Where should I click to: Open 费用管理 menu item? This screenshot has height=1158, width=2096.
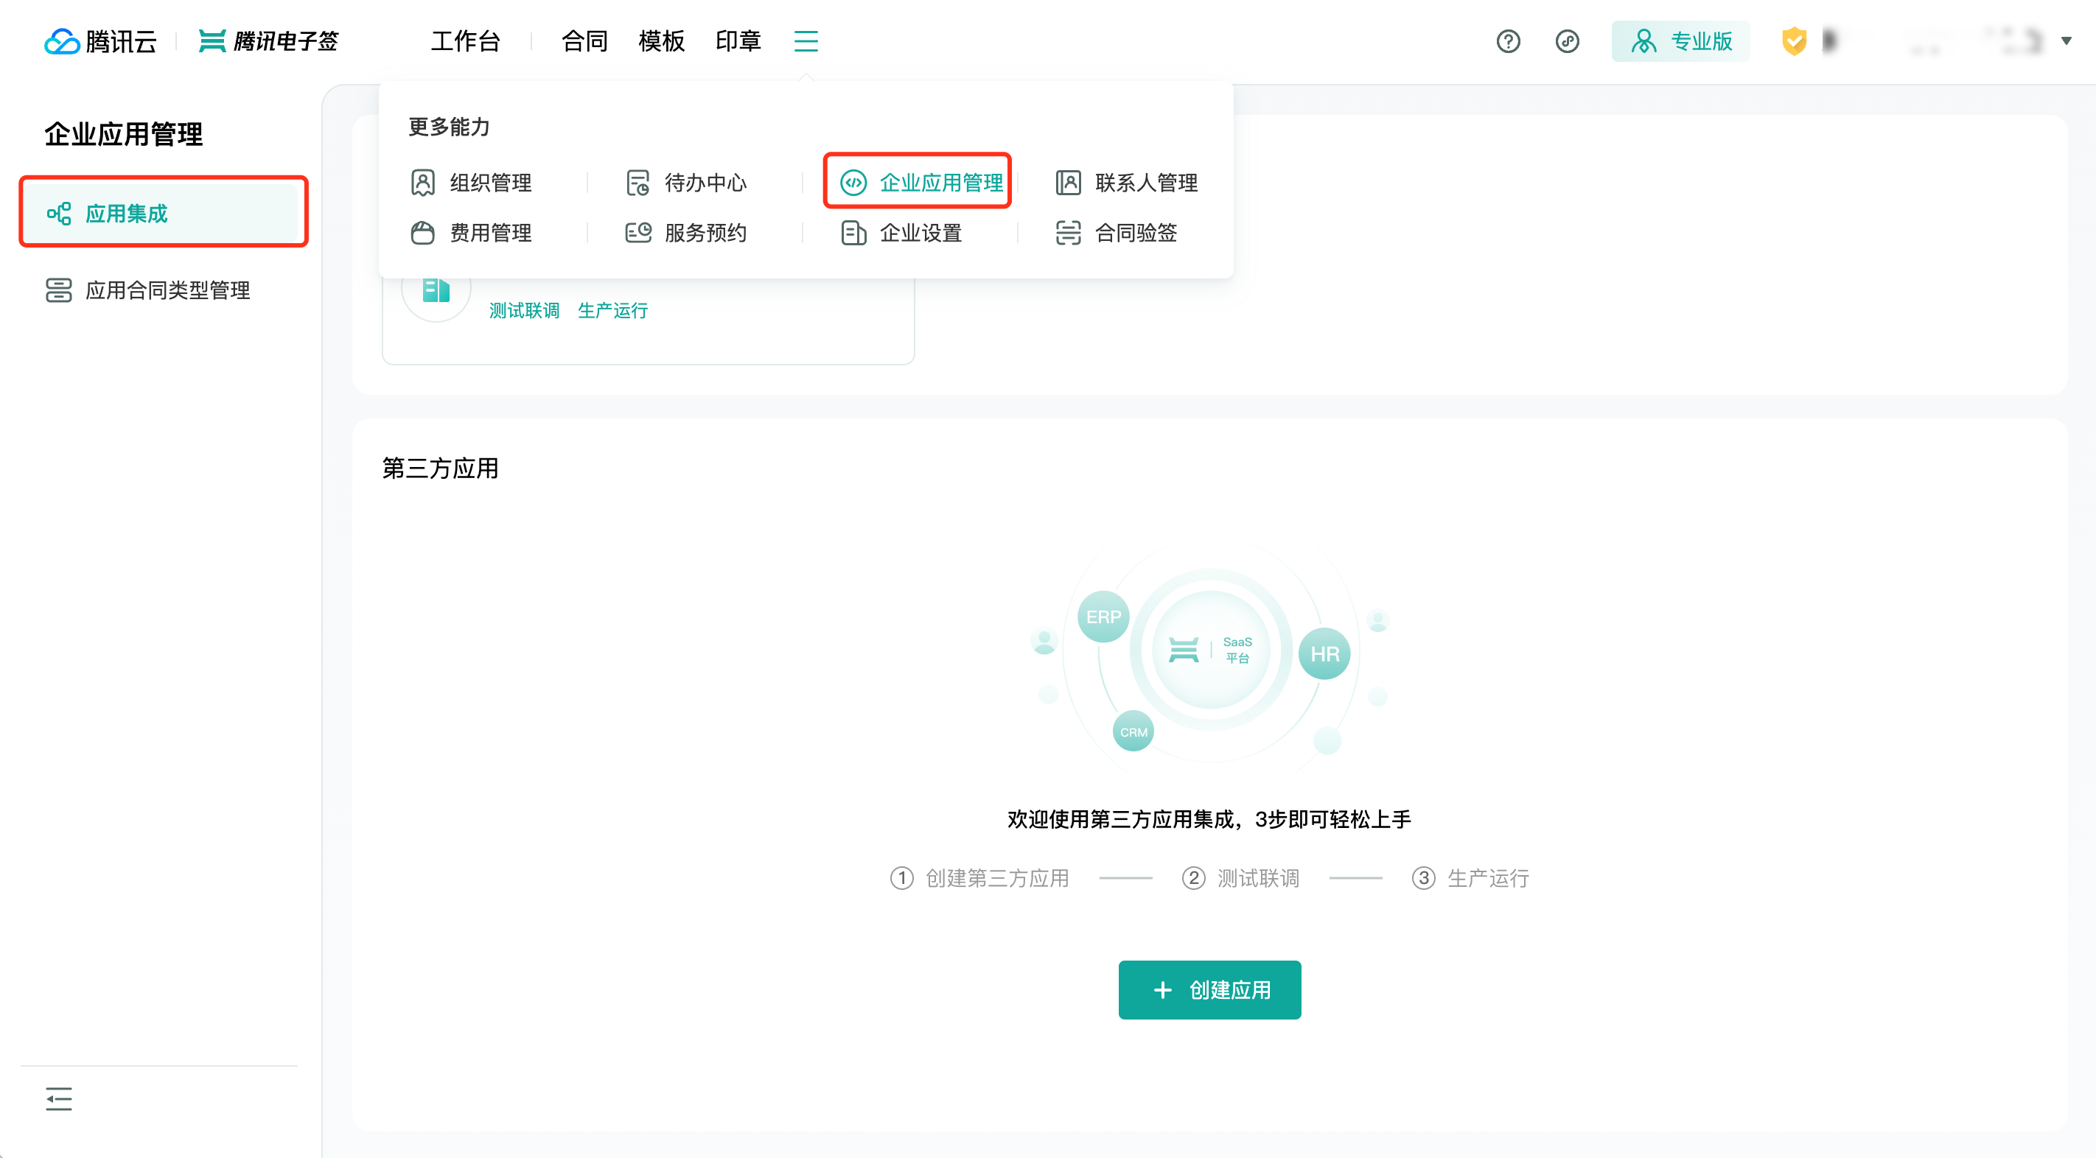point(471,233)
